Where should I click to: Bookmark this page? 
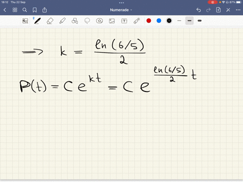(x=34, y=10)
